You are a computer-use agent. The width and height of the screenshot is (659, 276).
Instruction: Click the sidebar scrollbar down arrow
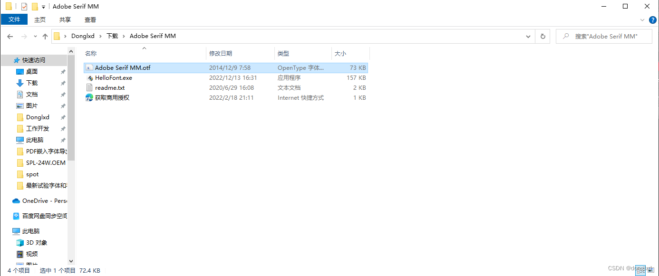[x=71, y=261]
